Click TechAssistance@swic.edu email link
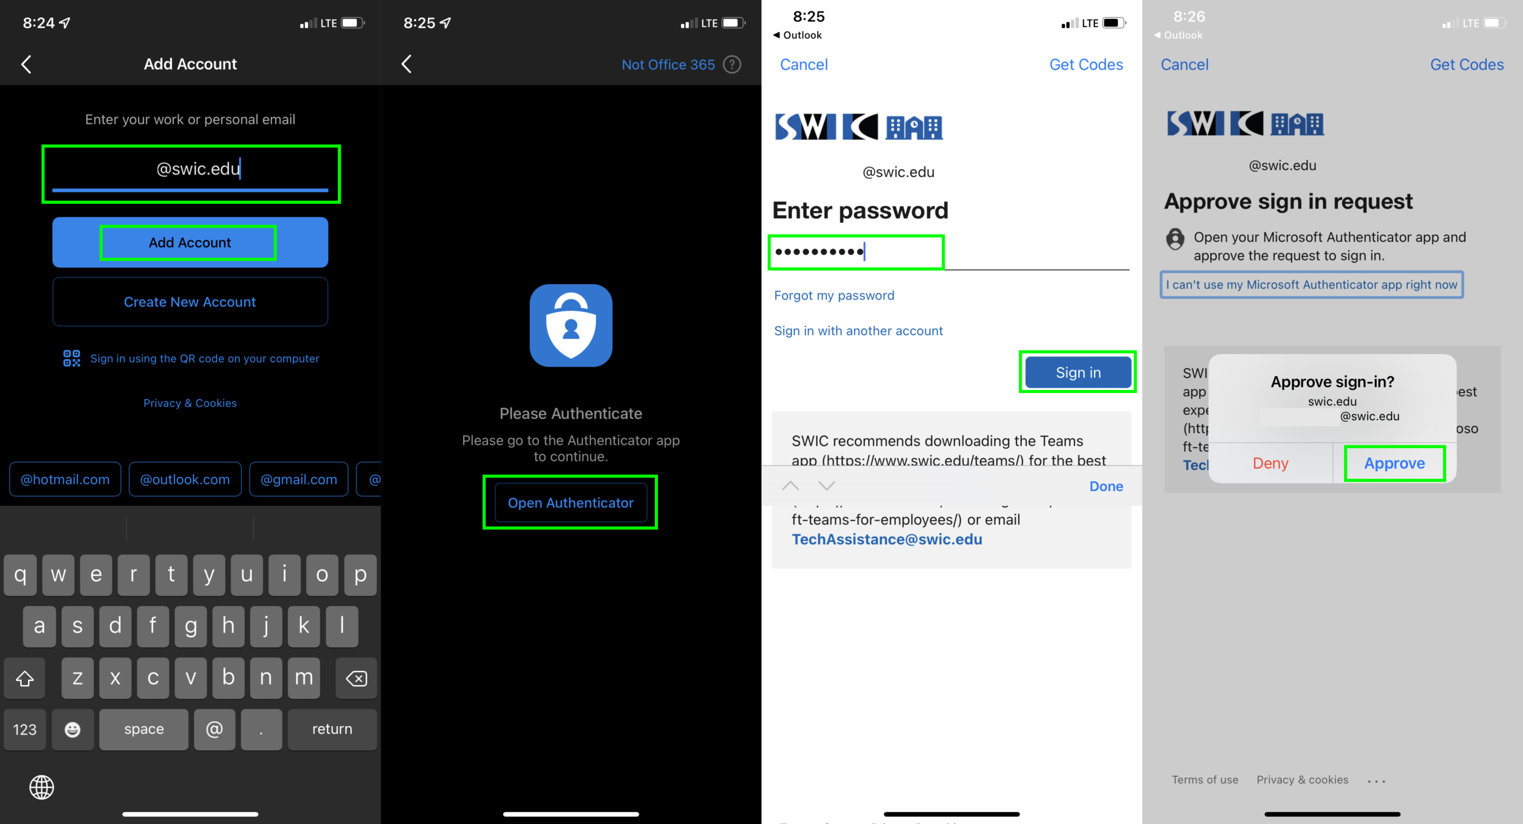 pyautogui.click(x=886, y=539)
